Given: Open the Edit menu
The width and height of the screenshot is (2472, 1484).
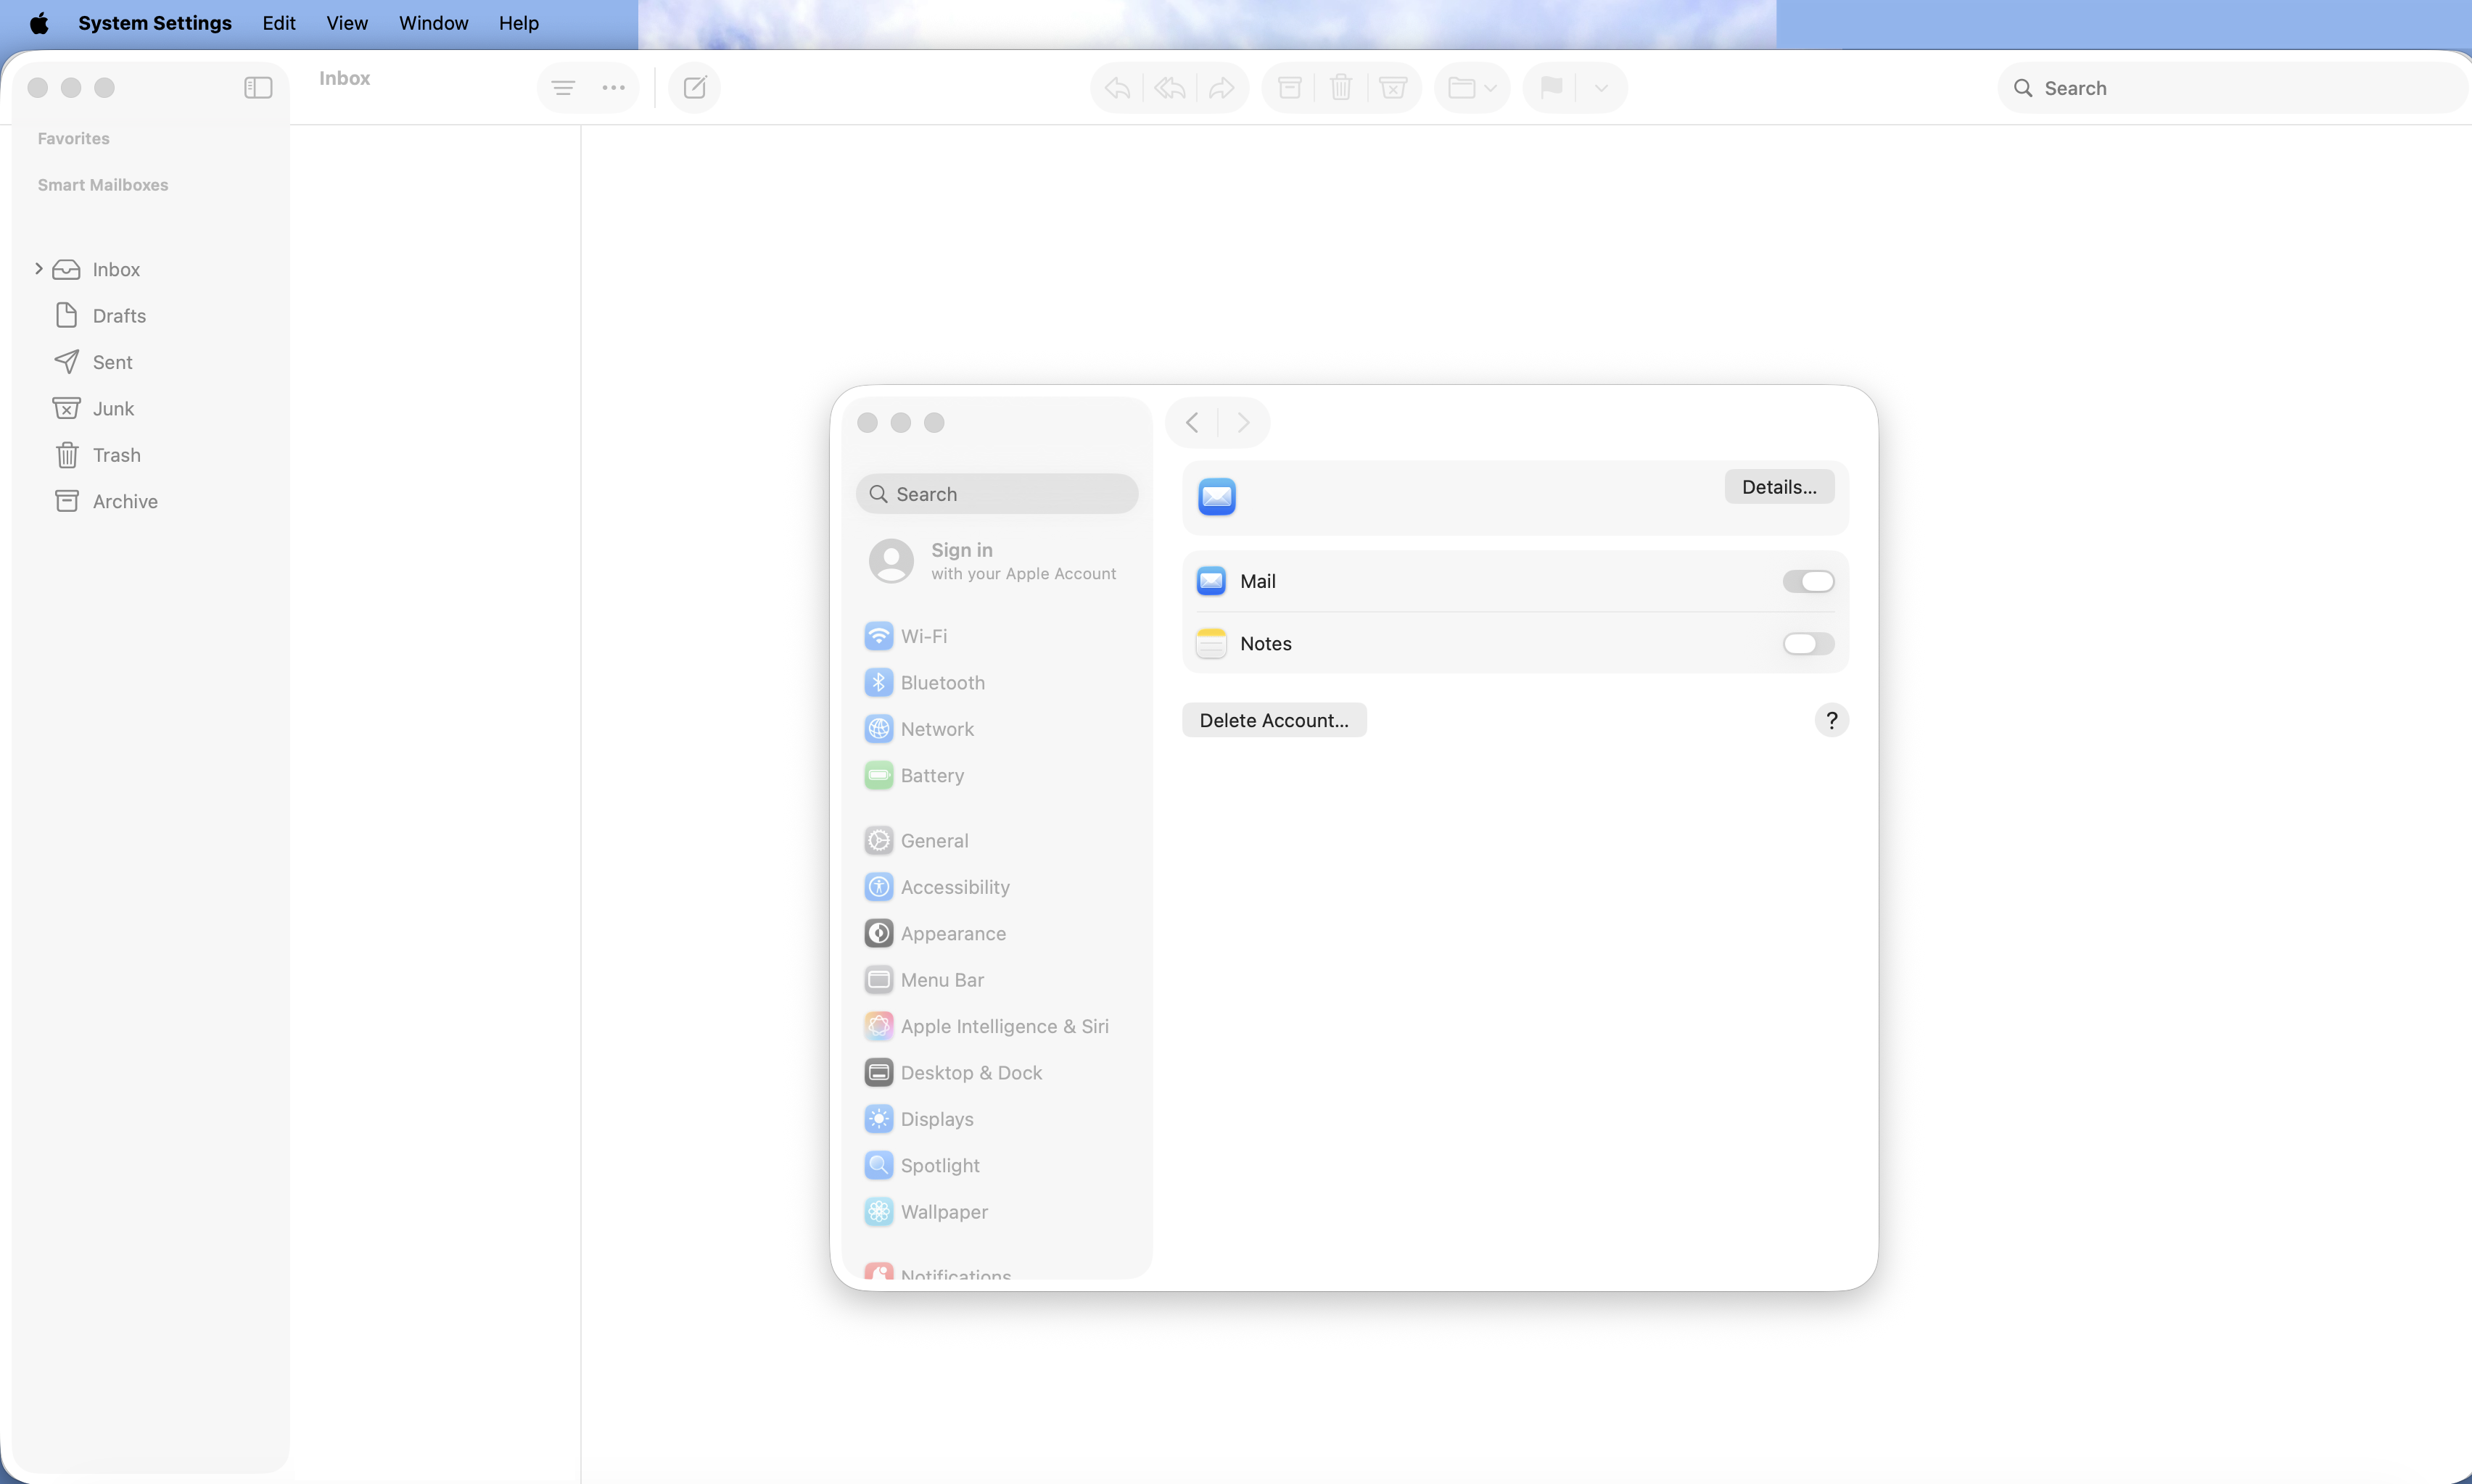Looking at the screenshot, I should (279, 23).
